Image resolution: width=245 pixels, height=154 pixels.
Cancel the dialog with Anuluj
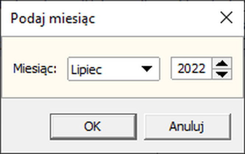tap(188, 126)
